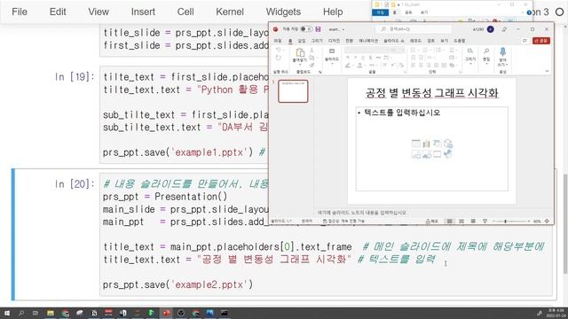Screen dimensions: 568x319
Task: Click the Notes button in status bar
Action: tap(432, 221)
